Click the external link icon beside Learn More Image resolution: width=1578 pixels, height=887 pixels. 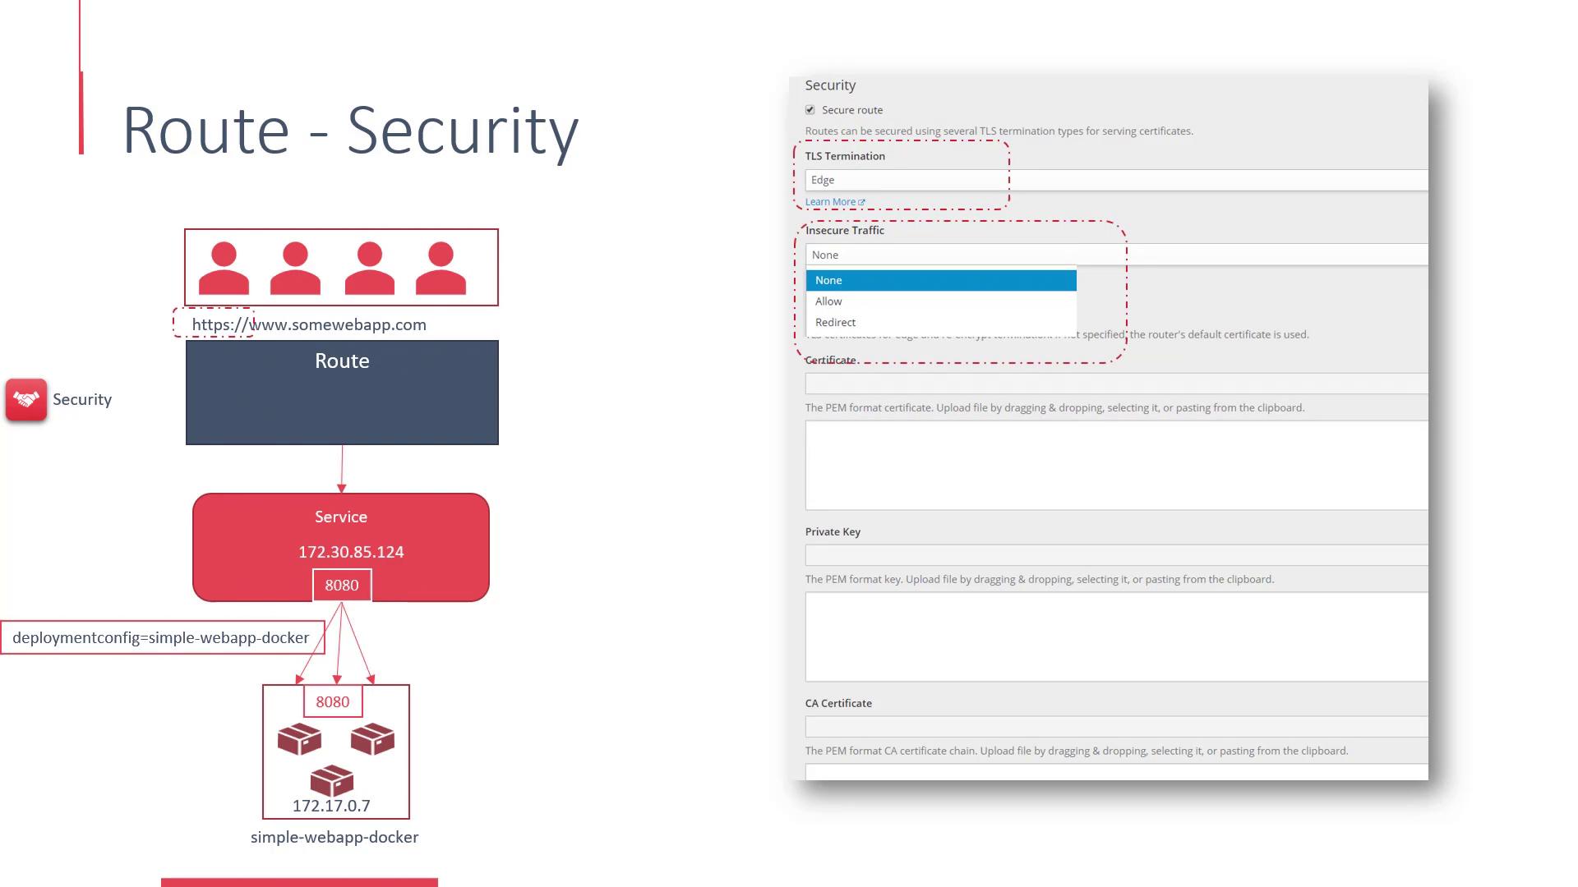point(861,202)
